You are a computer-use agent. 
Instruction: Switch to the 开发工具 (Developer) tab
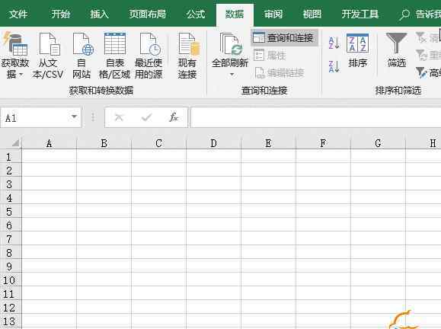(x=360, y=14)
